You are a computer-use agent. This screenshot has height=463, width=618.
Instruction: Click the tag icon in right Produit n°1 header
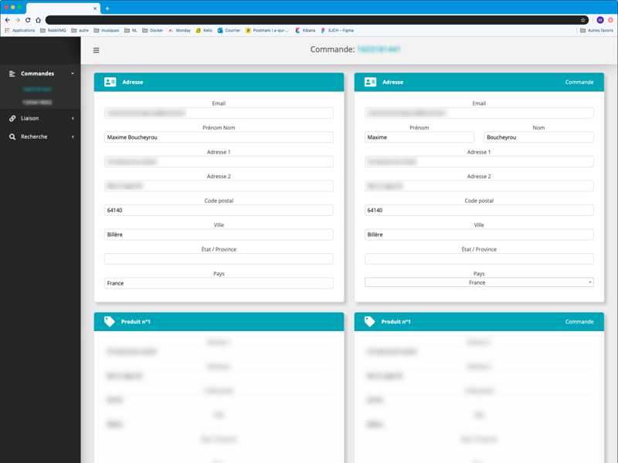[369, 322]
